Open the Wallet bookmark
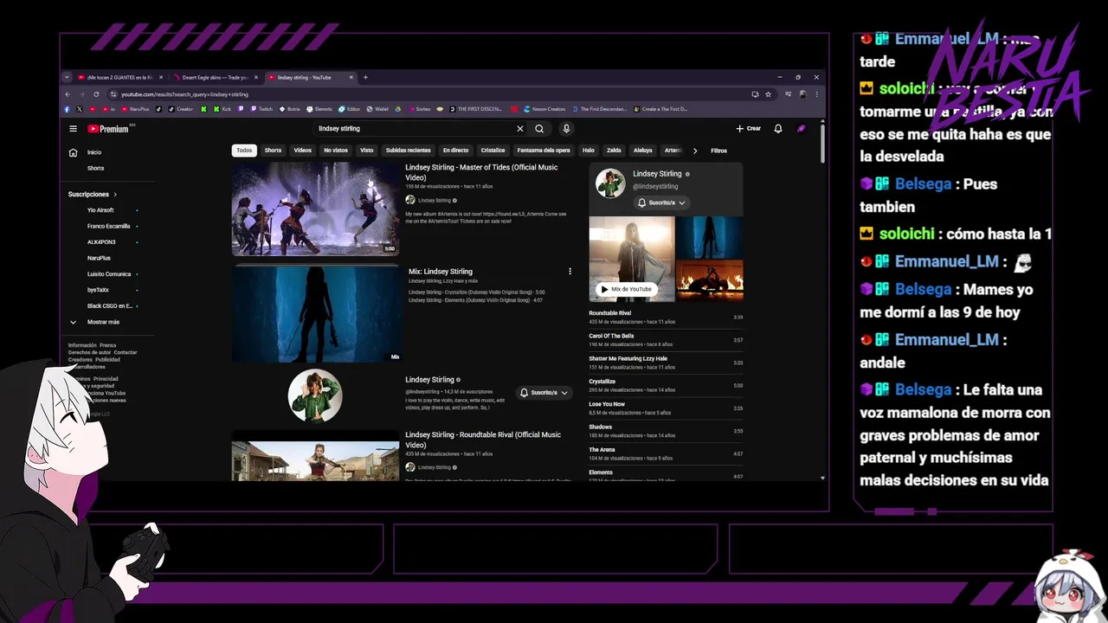The image size is (1108, 623). 377,109
